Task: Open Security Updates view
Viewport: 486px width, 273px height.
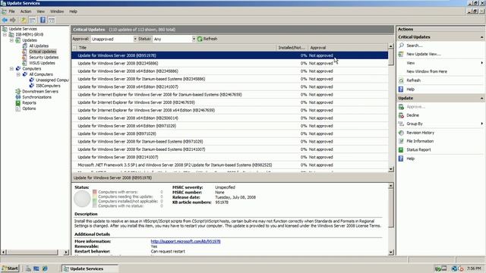Action: pyautogui.click(x=44, y=58)
